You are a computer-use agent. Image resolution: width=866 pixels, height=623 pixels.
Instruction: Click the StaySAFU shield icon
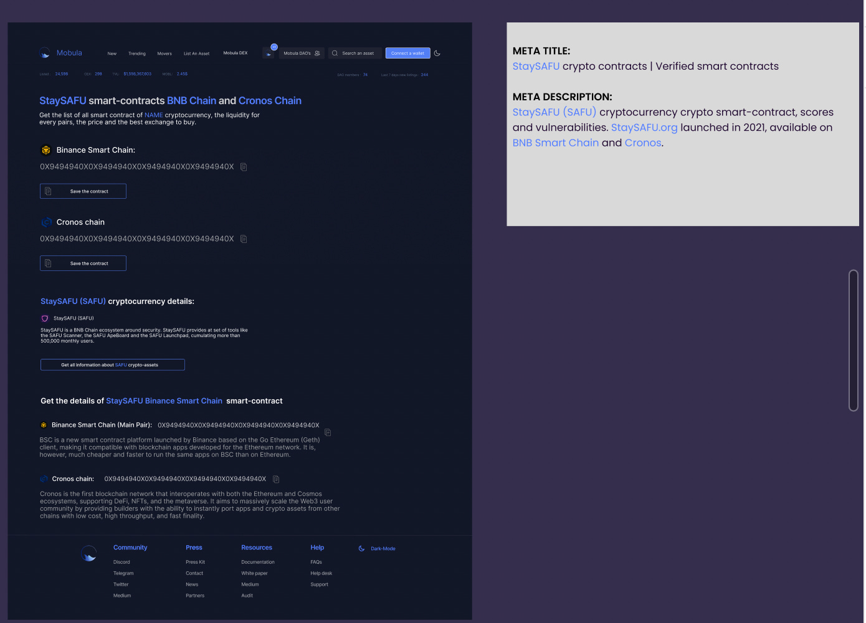(x=45, y=318)
